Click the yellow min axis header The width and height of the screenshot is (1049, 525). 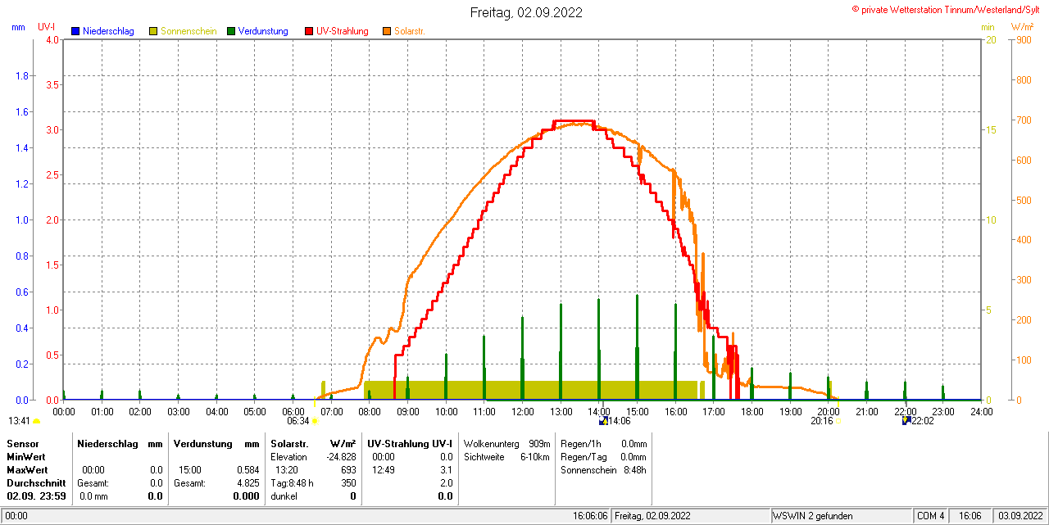(x=988, y=27)
